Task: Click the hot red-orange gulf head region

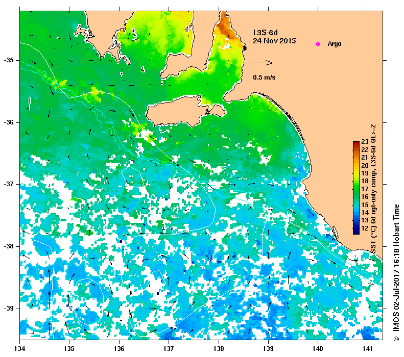Action: [226, 25]
